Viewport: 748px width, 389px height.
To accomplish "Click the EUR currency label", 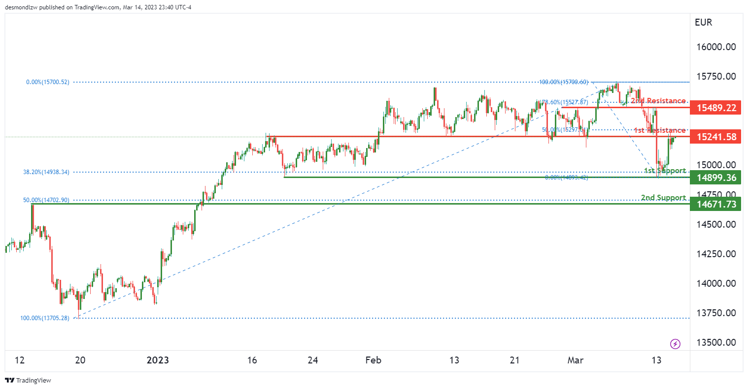I will (703, 22).
